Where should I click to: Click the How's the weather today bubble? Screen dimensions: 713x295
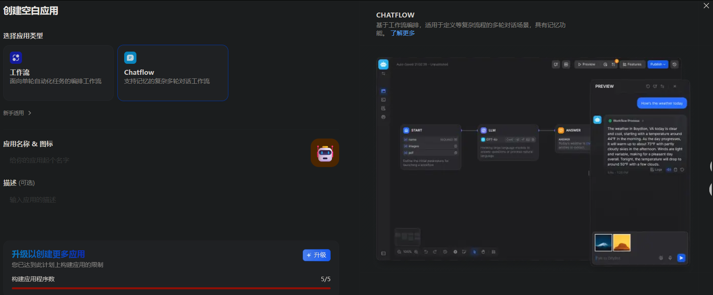(662, 103)
